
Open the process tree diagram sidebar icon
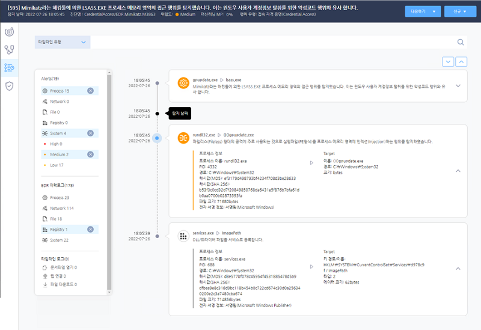(x=9, y=50)
